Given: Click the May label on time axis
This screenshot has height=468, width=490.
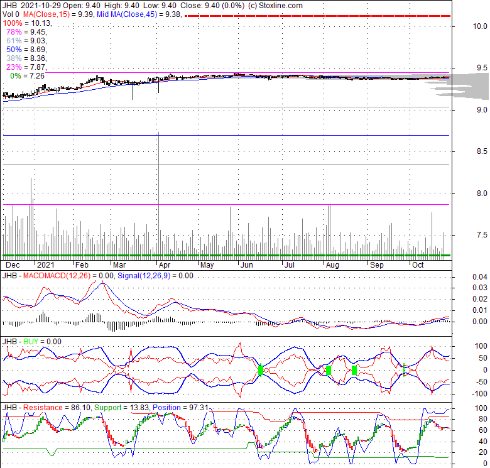Looking at the screenshot, I should tap(207, 265).
